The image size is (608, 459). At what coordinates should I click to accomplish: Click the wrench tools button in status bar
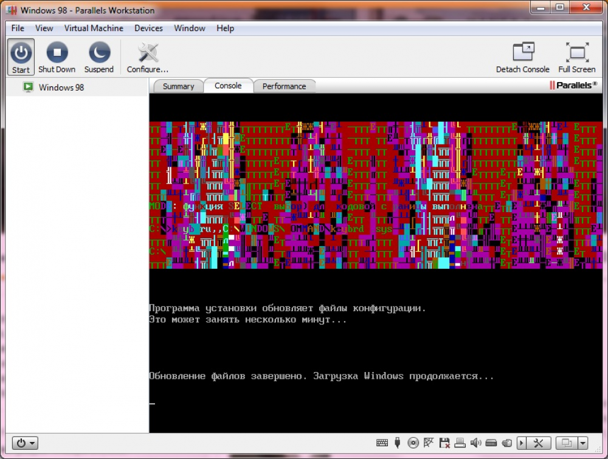point(538,443)
